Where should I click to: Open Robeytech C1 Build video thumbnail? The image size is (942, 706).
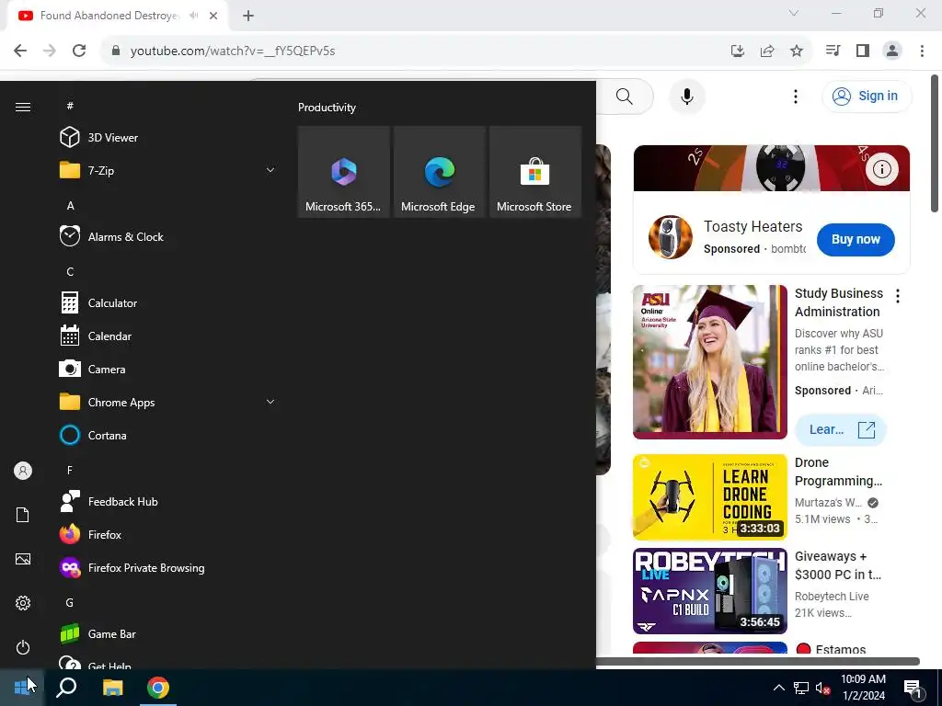[709, 591]
